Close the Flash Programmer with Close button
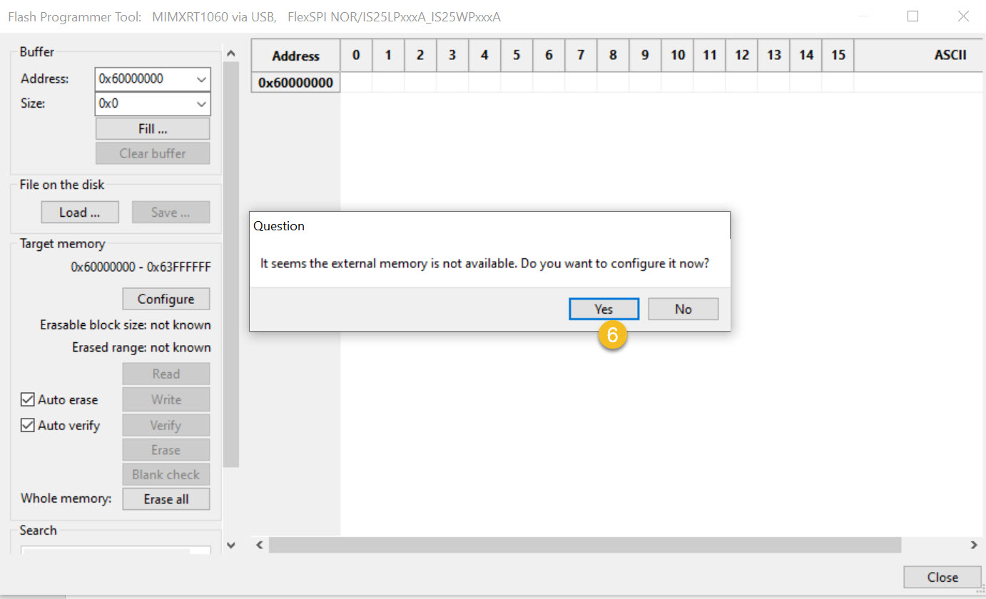This screenshot has height=599, width=986. (942, 577)
